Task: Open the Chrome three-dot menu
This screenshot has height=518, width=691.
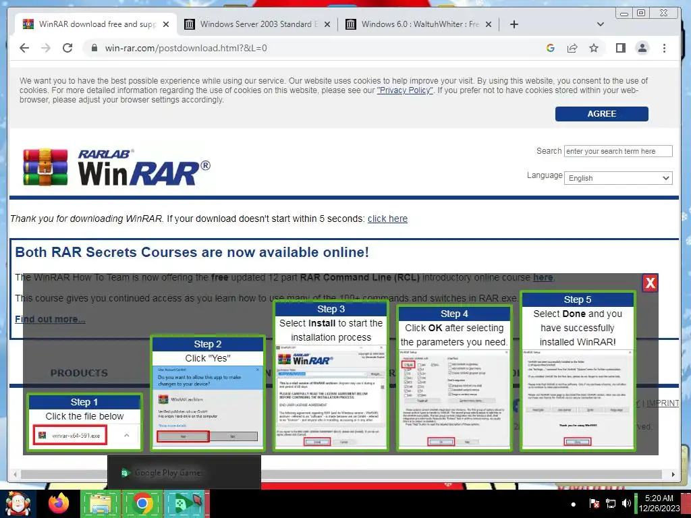Action: coord(664,48)
